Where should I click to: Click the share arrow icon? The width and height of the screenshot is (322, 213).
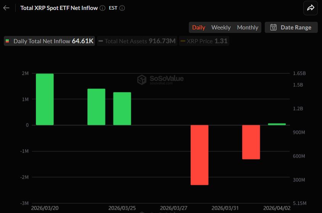311,8
